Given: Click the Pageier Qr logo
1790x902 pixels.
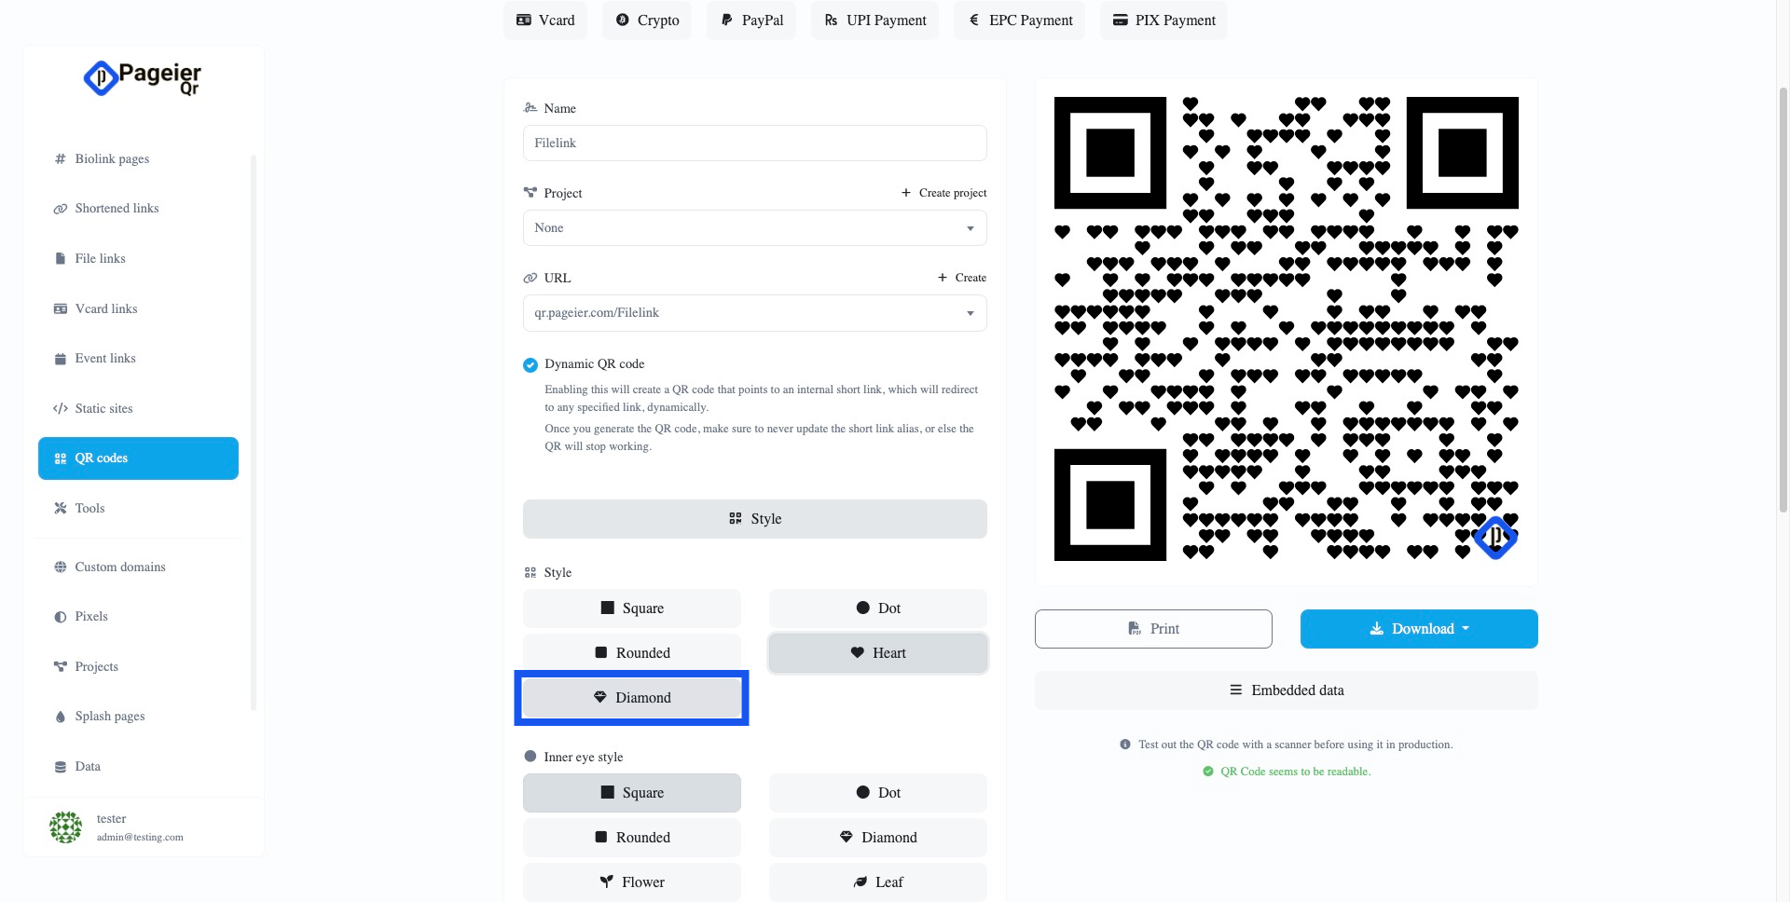Looking at the screenshot, I should pyautogui.click(x=143, y=78).
